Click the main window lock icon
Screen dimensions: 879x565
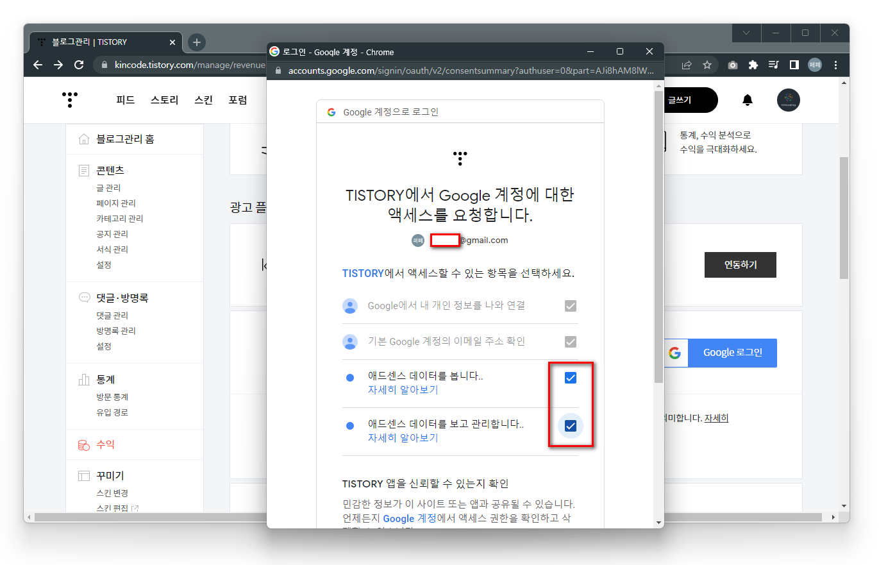click(104, 65)
